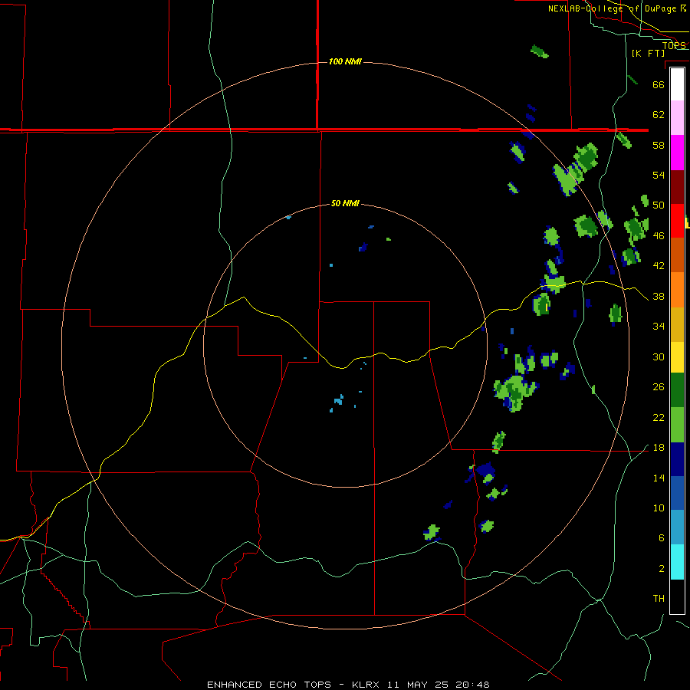Viewport: 690px width, 690px height.
Task: Click the dark orange 42 kft swatch
Action: [677, 255]
